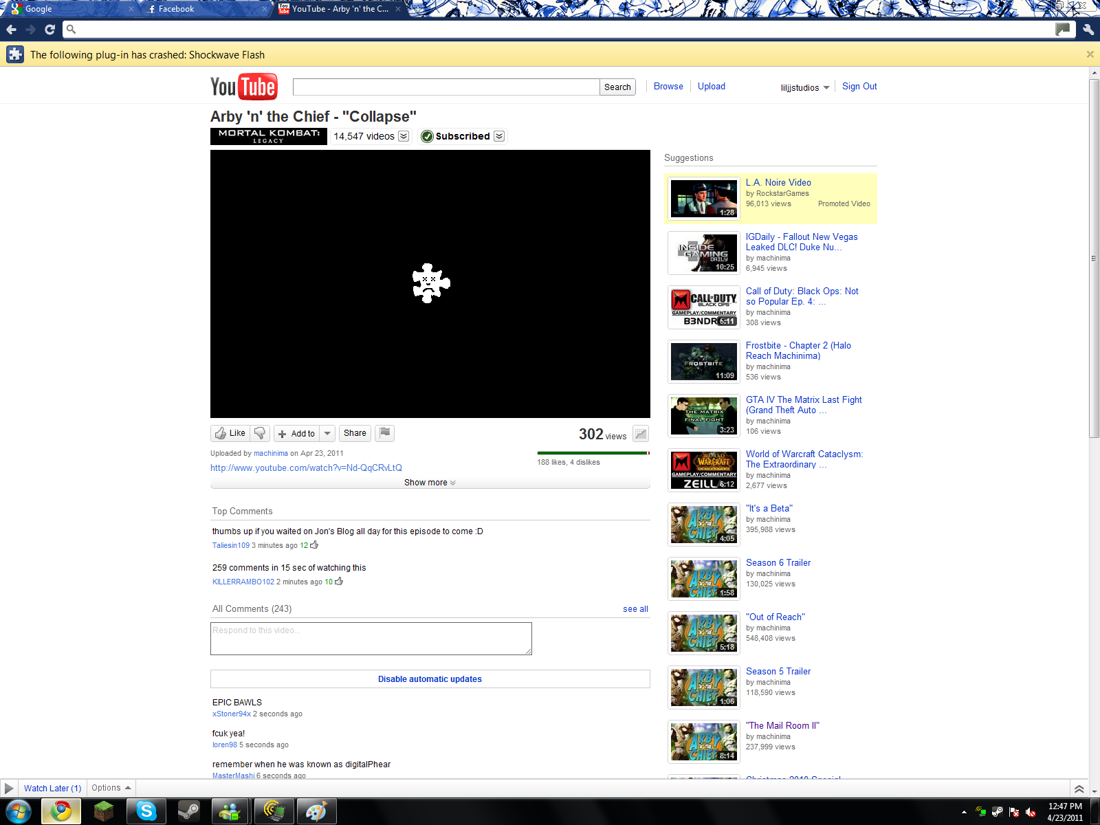Click the clock in the system tray
The image size is (1100, 825).
(x=1065, y=812)
